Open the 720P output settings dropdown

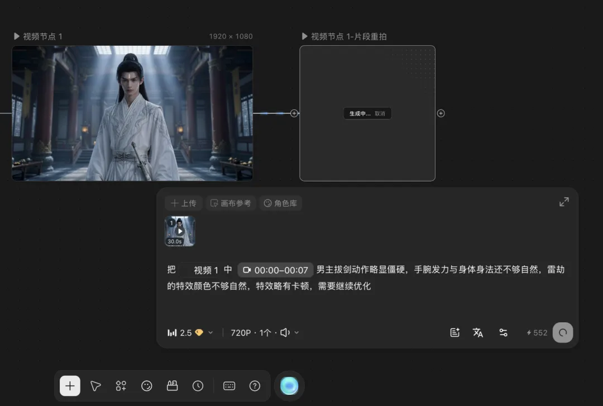click(265, 332)
